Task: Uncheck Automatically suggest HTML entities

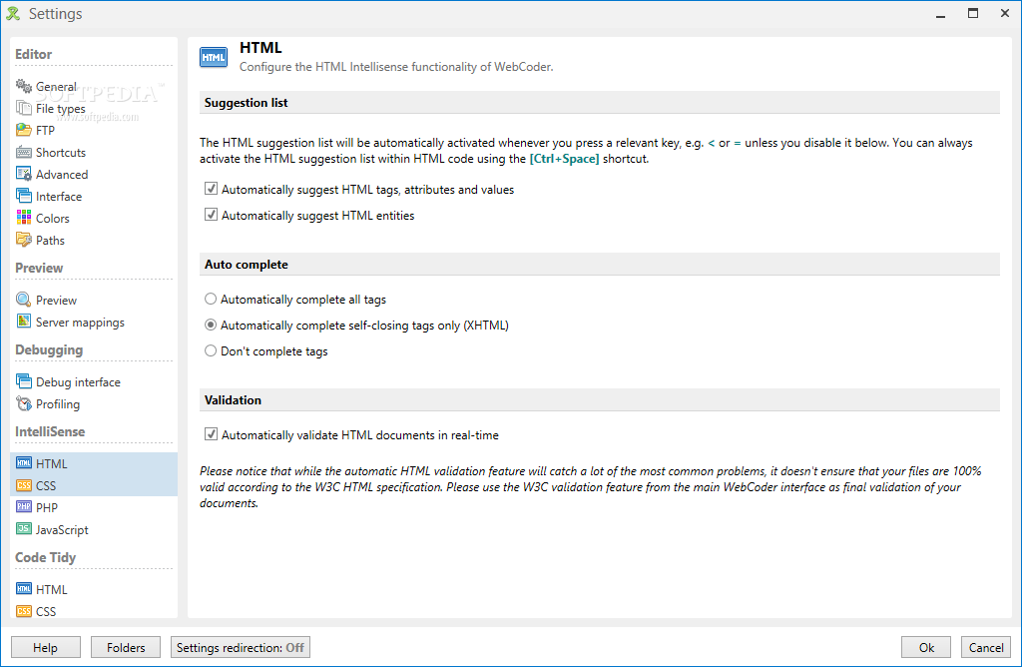Action: coord(211,215)
